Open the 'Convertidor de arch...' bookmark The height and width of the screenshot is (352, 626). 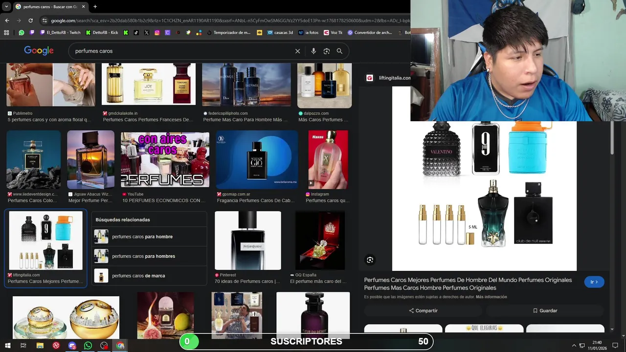(370, 33)
